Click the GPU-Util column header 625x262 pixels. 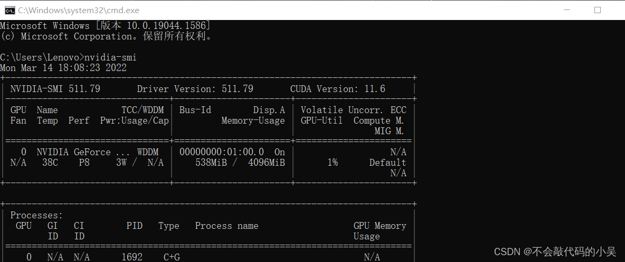(321, 120)
